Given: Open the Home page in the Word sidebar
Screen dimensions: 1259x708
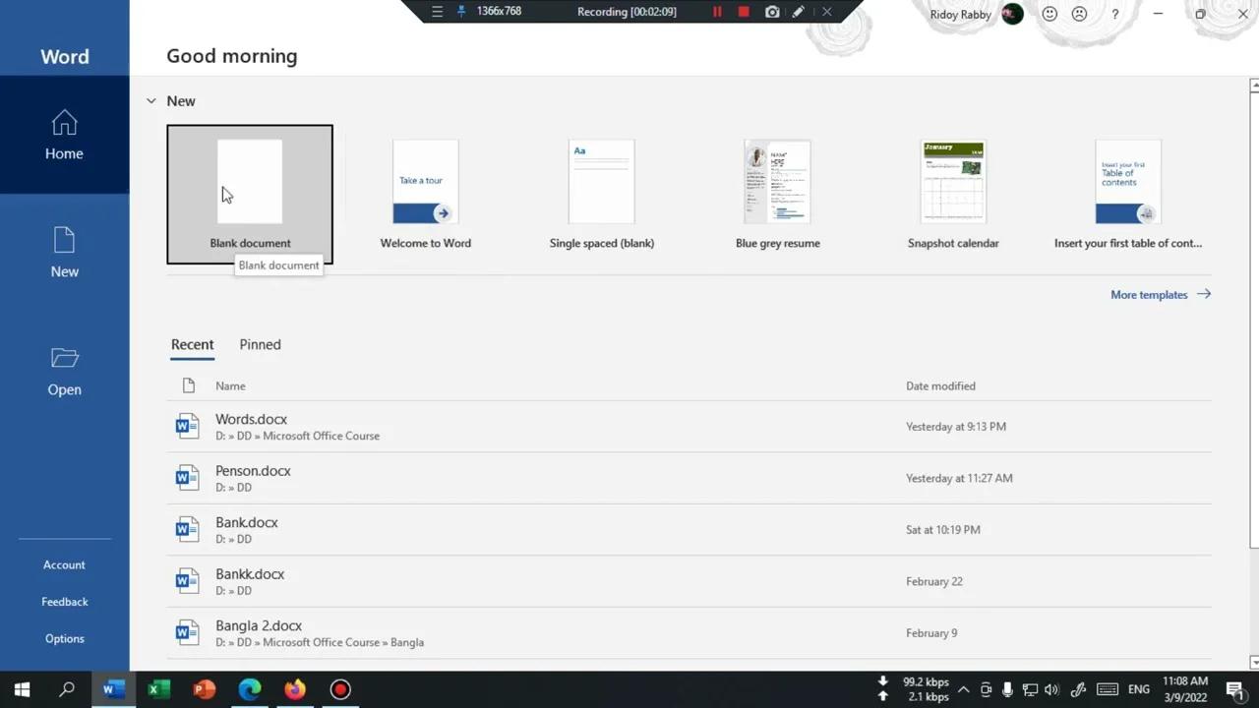Looking at the screenshot, I should pos(64,135).
